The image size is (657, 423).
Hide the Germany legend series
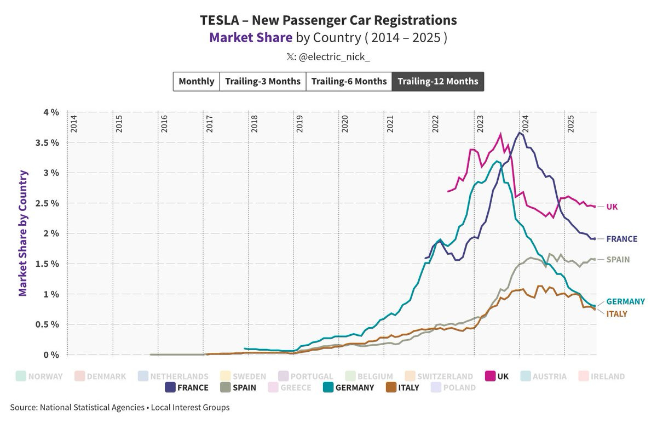328,387
